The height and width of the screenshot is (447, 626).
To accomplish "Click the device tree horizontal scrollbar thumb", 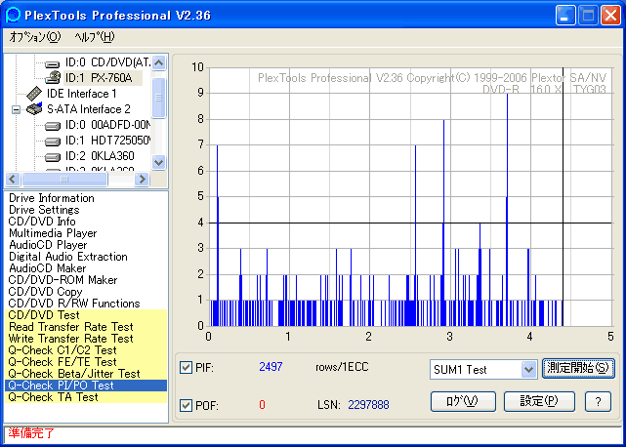I will coord(64,180).
